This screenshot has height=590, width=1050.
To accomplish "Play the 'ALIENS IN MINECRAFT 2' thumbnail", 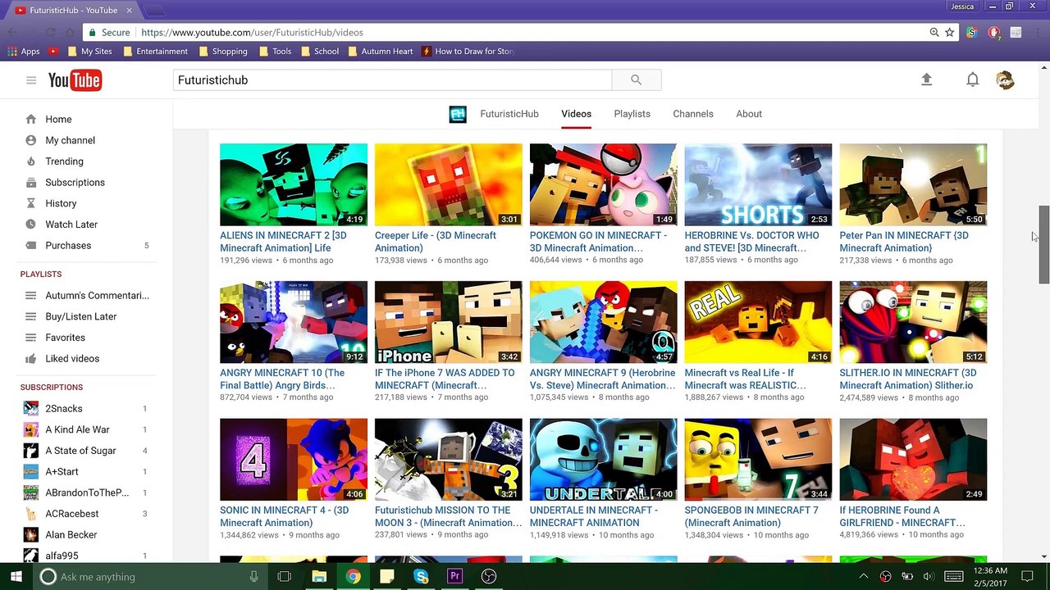I will pyautogui.click(x=294, y=185).
